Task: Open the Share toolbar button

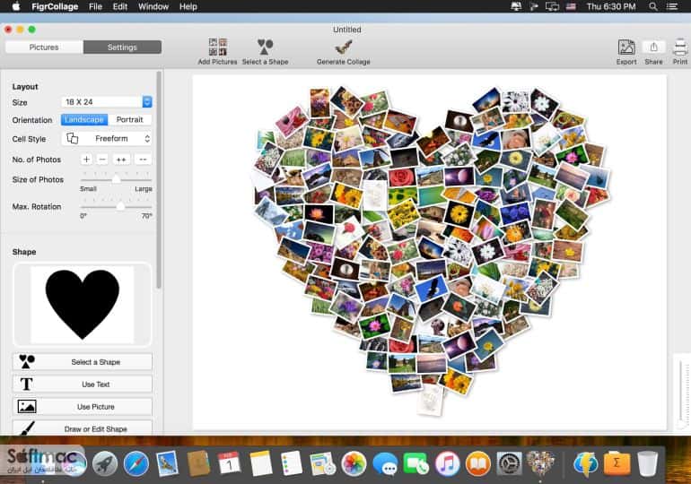Action: tap(653, 48)
